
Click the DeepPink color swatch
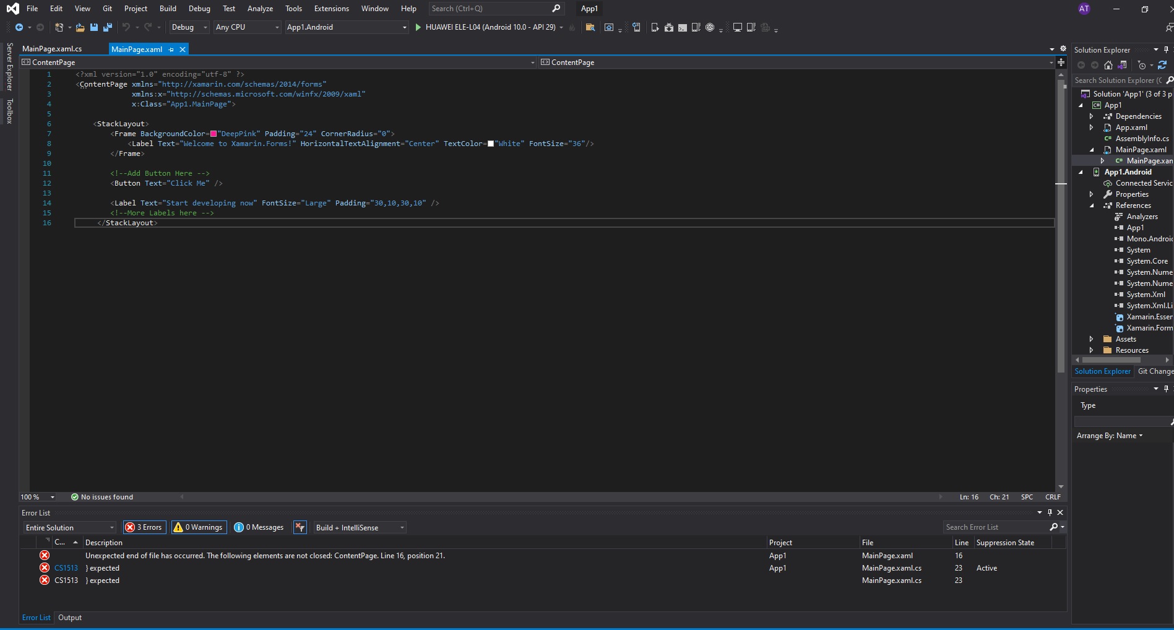[214, 134]
